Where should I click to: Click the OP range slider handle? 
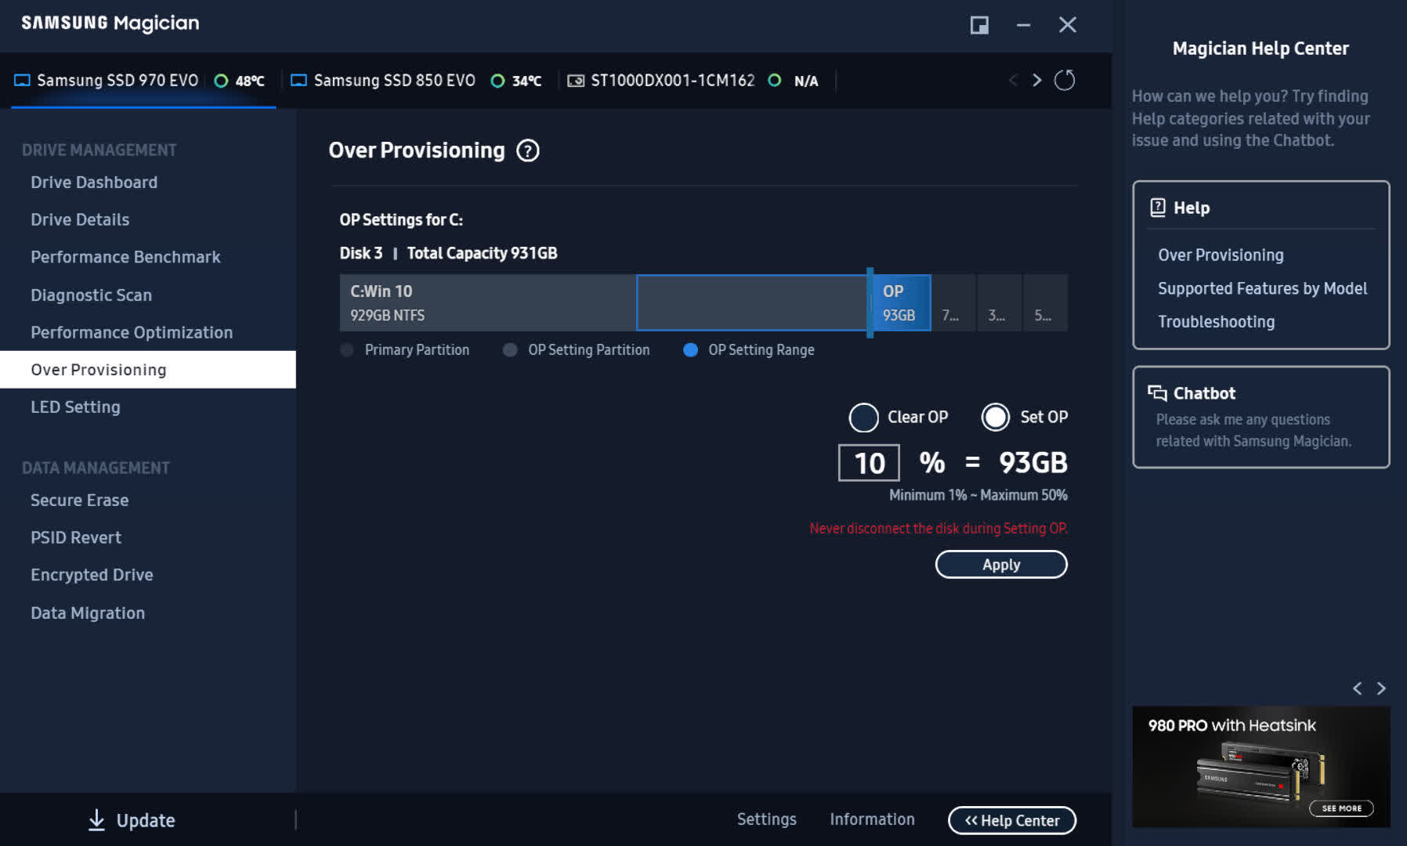(870, 302)
